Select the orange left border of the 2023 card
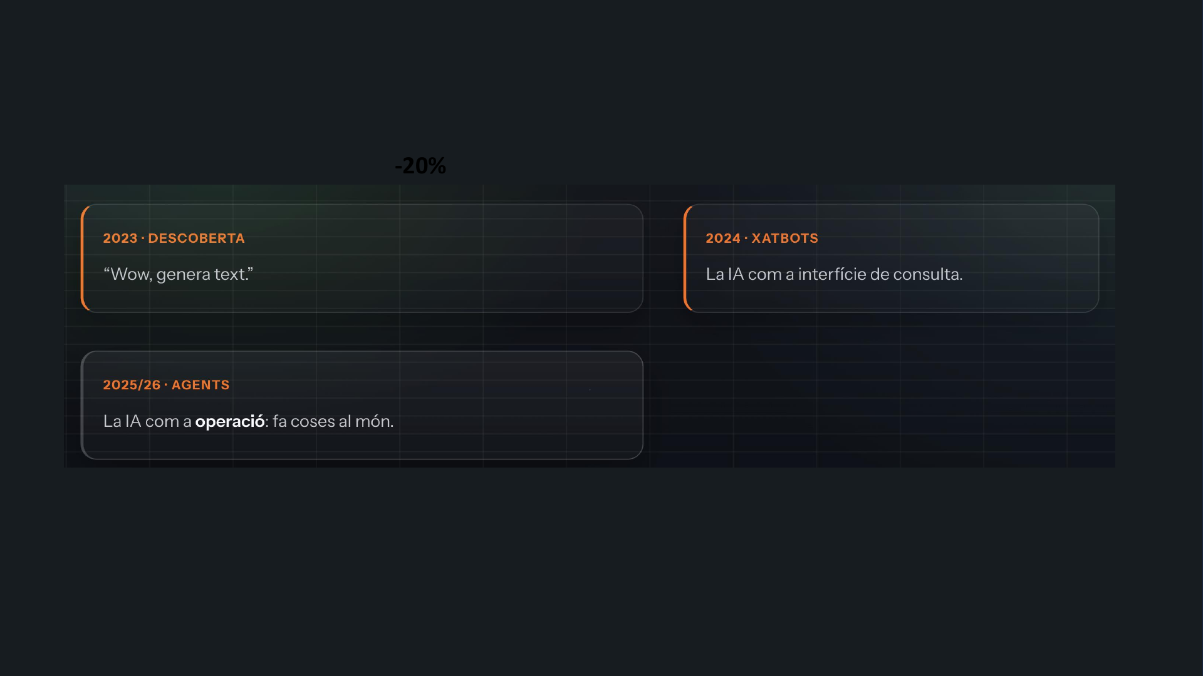Image resolution: width=1203 pixels, height=676 pixels. tap(83, 258)
